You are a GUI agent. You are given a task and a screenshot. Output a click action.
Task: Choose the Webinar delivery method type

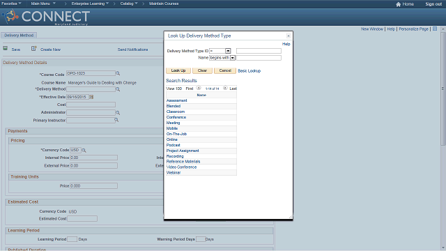[x=174, y=172]
